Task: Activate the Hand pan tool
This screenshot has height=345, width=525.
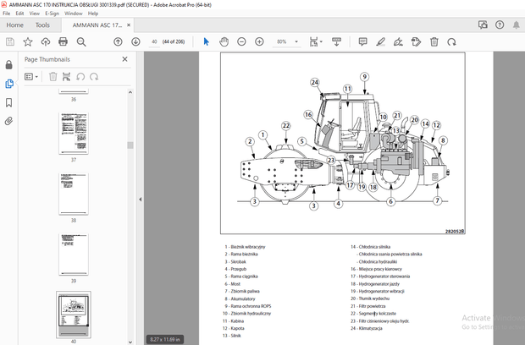Action: point(224,41)
